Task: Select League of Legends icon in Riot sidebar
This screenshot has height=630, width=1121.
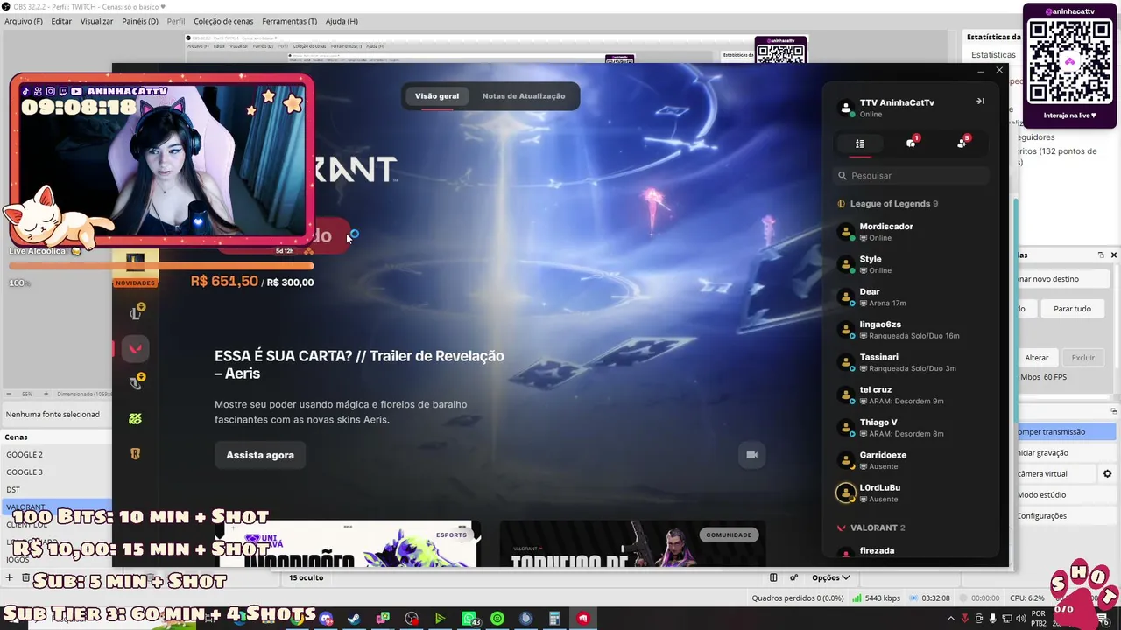Action: [x=137, y=312]
